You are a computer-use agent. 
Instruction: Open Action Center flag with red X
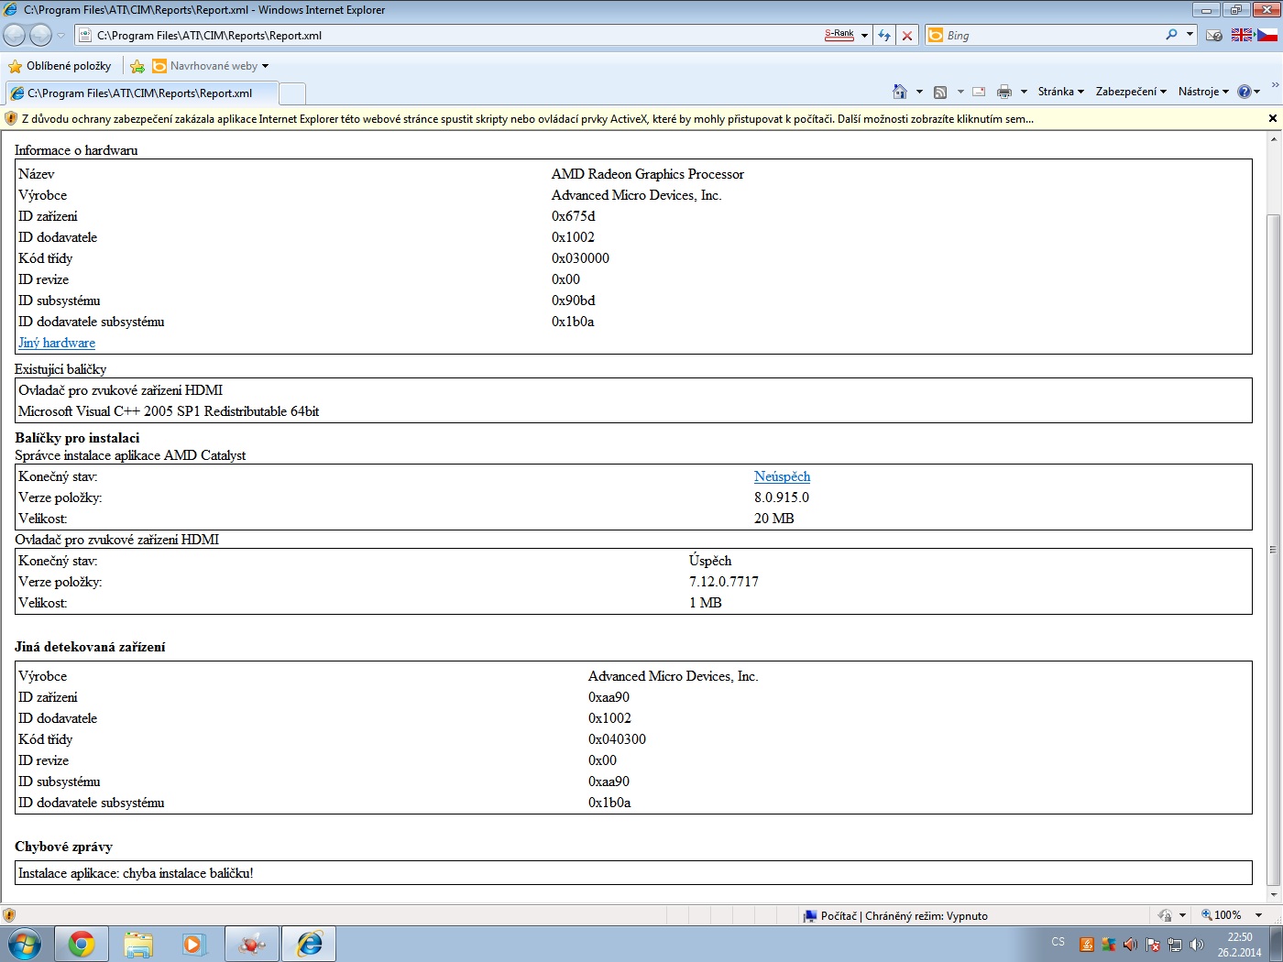point(1153,945)
